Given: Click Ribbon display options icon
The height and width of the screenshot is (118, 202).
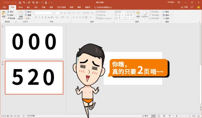Looking at the screenshot, I should coord(179,2).
